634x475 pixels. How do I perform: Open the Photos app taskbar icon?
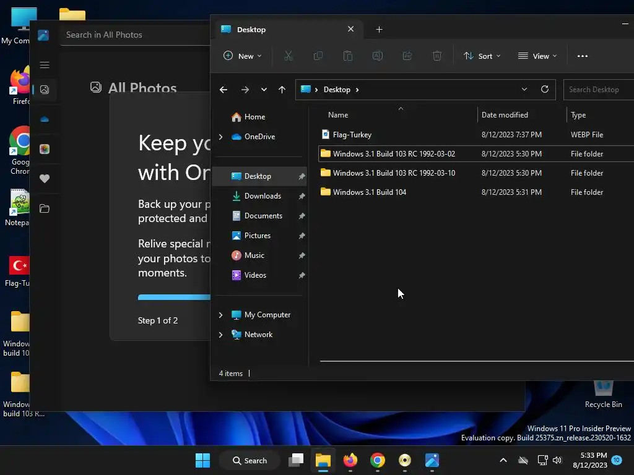432,460
